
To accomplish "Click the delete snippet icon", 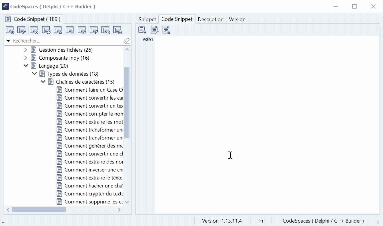I will click(x=34, y=30).
